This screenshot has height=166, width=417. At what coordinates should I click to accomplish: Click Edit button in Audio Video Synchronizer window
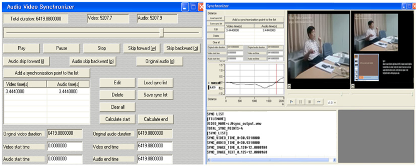117,83
